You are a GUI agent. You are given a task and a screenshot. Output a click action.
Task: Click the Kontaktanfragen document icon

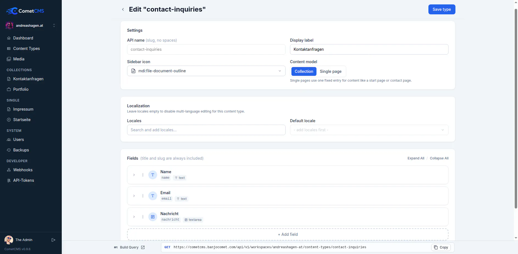[x=9, y=79]
